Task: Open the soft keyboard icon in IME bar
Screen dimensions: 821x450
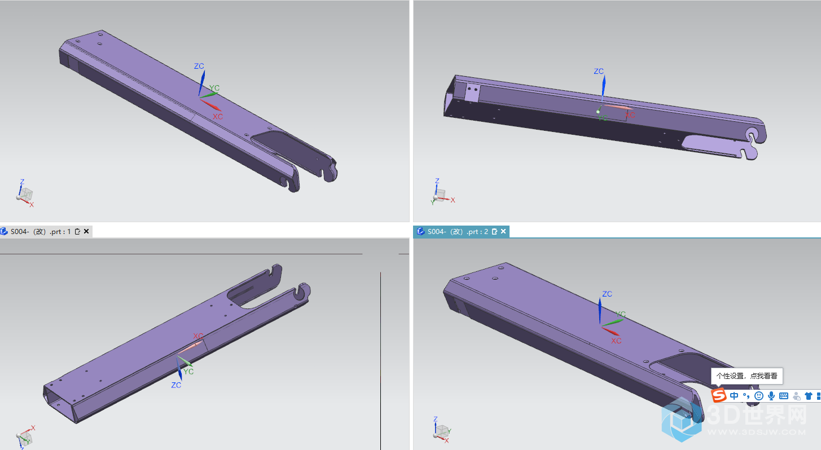Action: point(784,396)
